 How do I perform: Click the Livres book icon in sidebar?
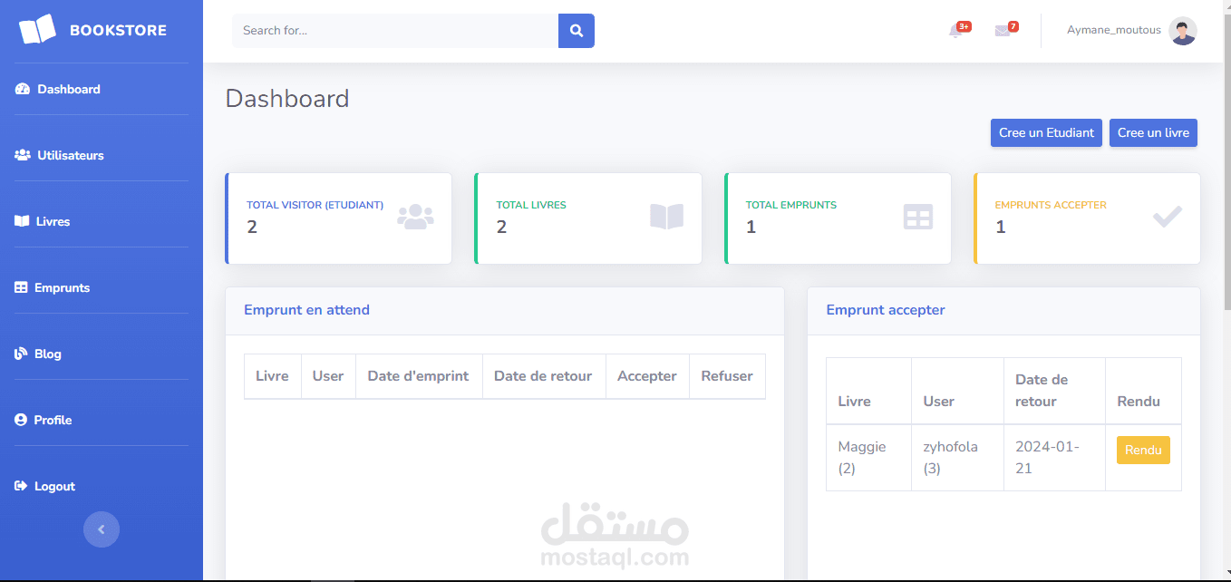(22, 221)
